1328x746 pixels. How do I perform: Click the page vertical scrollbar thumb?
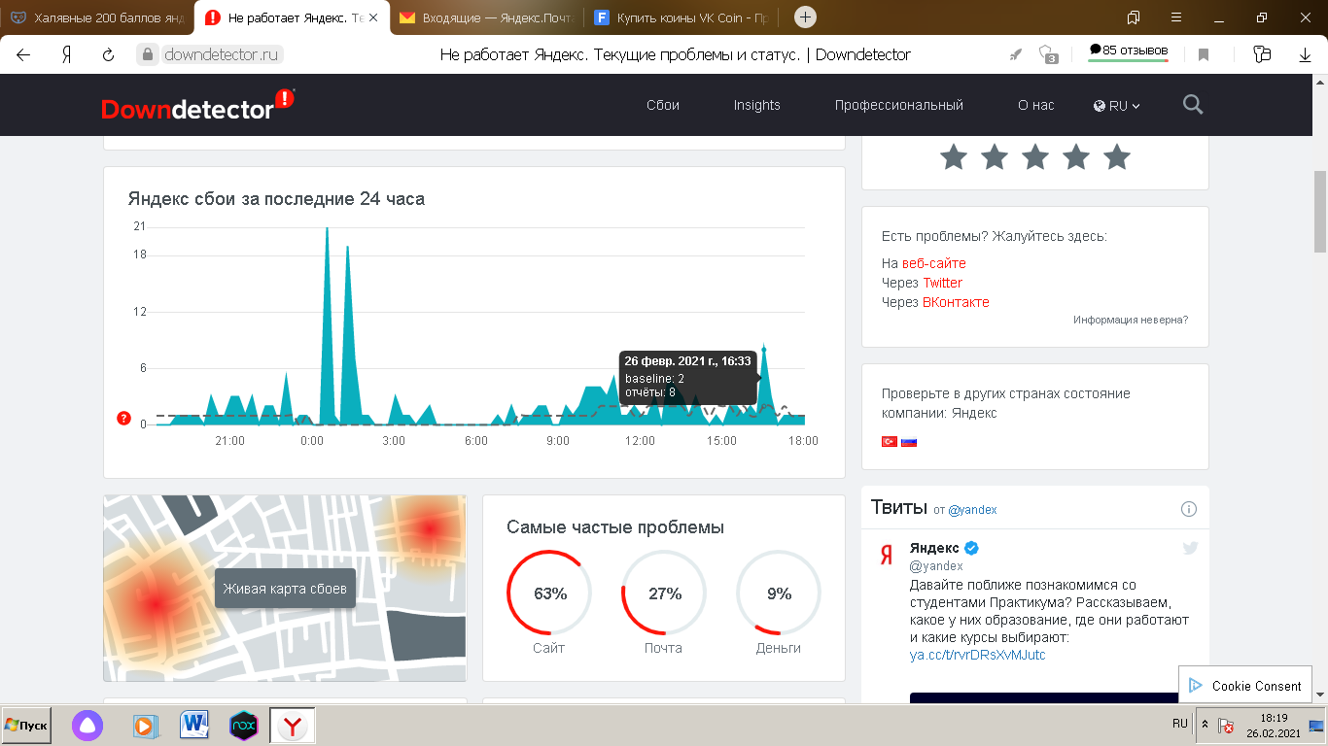click(1319, 210)
